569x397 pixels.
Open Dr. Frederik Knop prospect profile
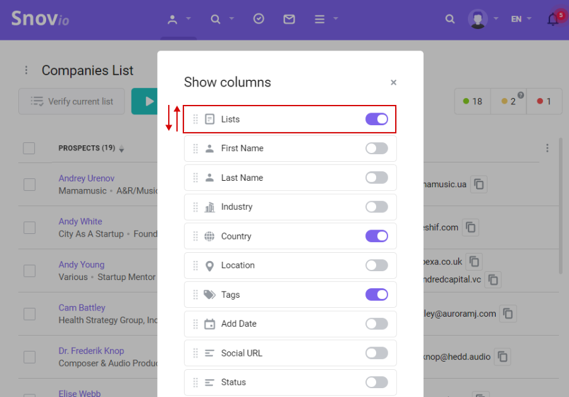point(91,351)
